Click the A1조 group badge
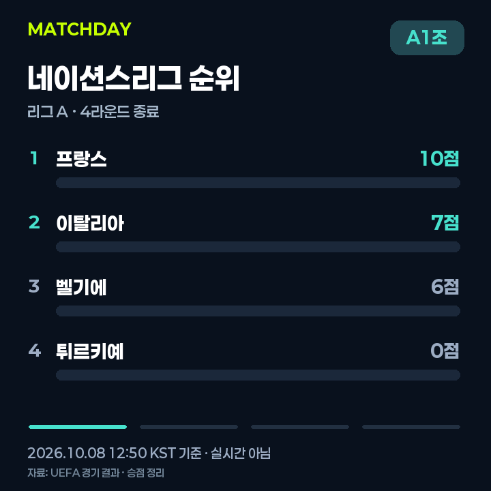The image size is (491, 491). 427,38
